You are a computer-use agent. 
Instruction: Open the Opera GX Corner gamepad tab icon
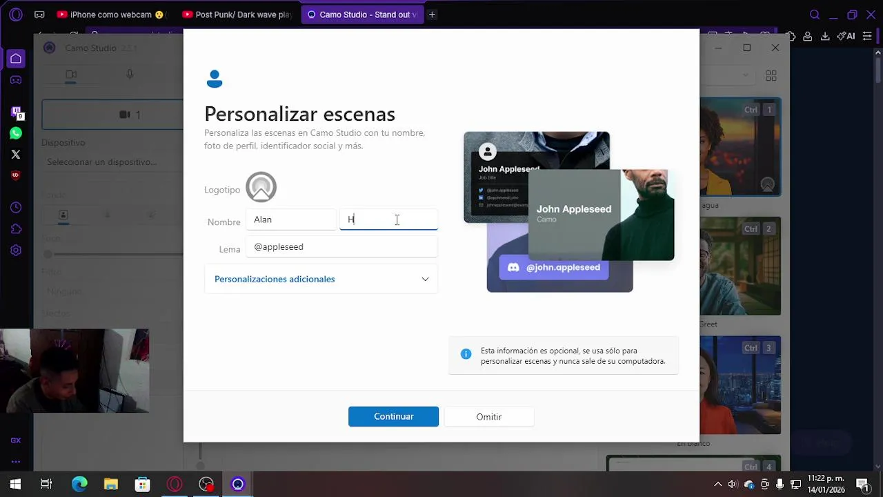39,14
